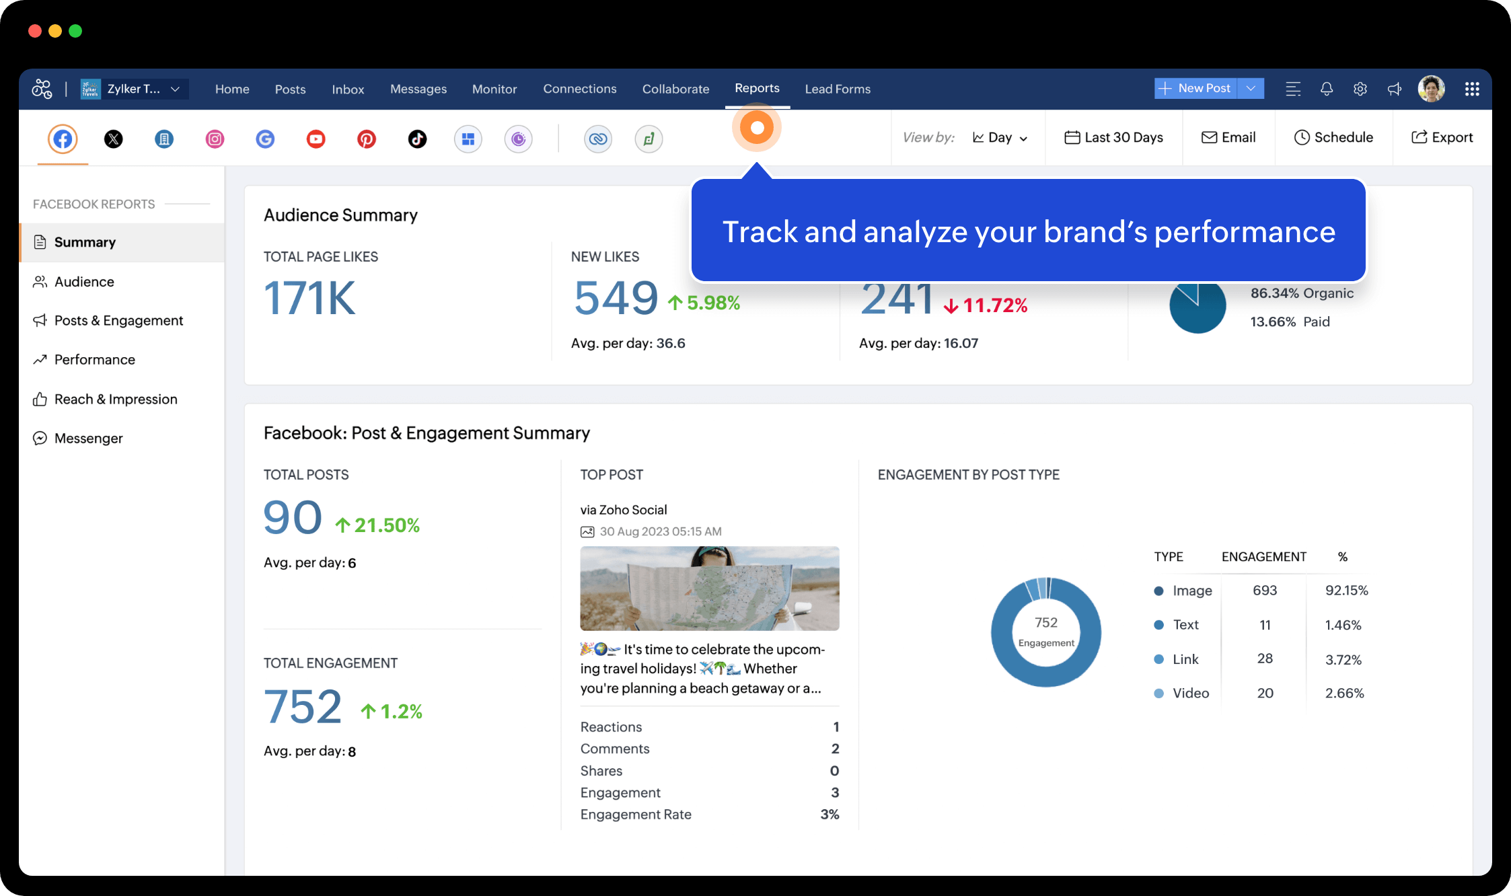Open the settings gear icon
Viewport: 1511px width, 896px height.
[1360, 89]
